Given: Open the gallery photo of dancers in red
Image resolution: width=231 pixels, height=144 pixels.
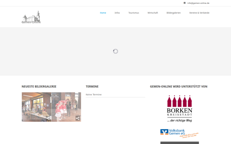Looking at the screenshot, I should [x=66, y=107].
